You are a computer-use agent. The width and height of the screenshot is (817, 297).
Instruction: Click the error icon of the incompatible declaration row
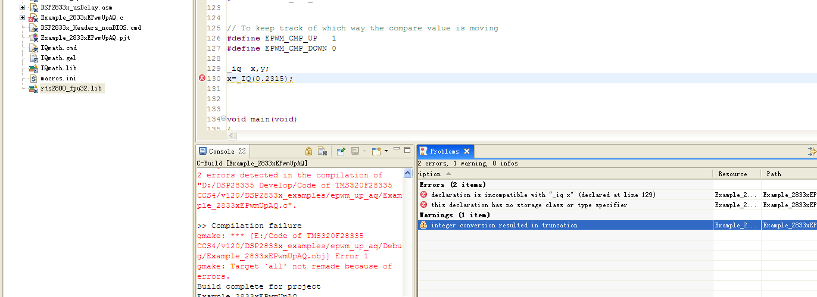[x=424, y=195]
